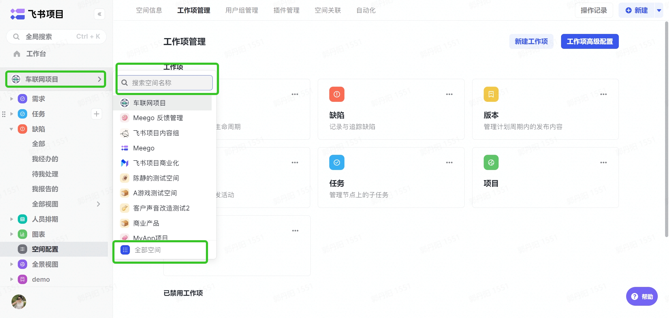Open 我报告的 under 缺陷

pos(45,189)
